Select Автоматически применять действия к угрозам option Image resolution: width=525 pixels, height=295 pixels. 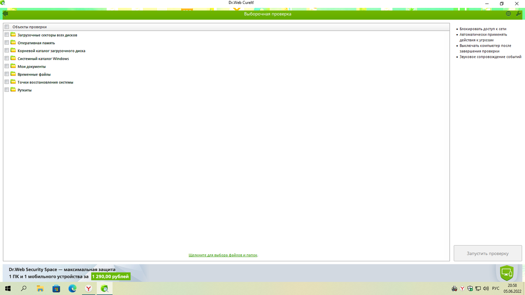pos(483,37)
